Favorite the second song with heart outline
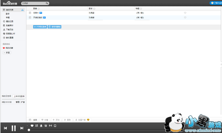This screenshot has width=222, height=133. 185,17
